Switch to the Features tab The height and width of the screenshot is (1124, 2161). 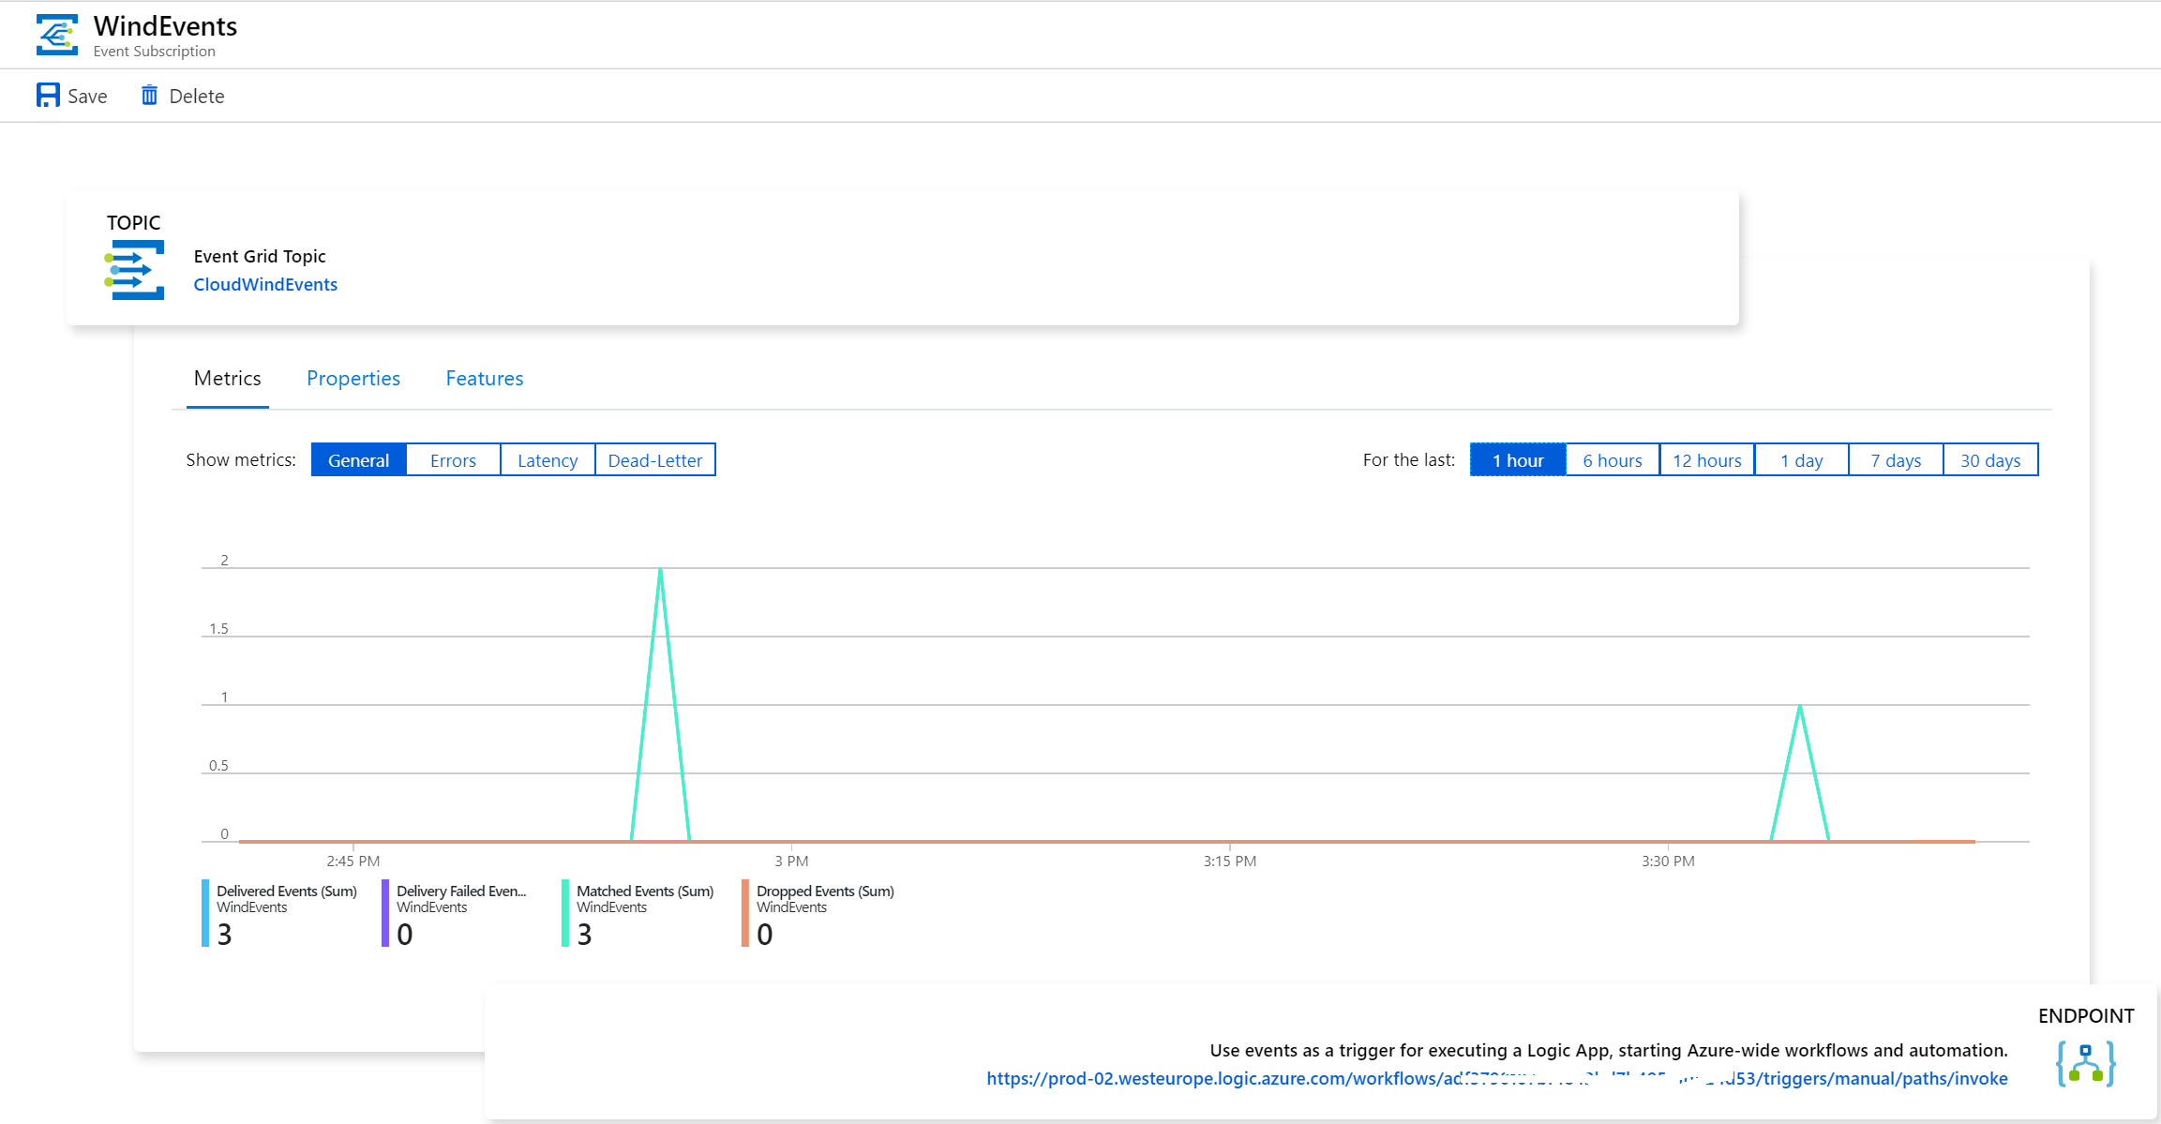(484, 378)
